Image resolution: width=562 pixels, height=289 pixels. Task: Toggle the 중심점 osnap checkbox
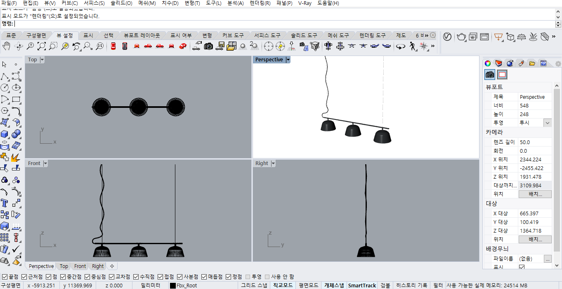pos(87,277)
